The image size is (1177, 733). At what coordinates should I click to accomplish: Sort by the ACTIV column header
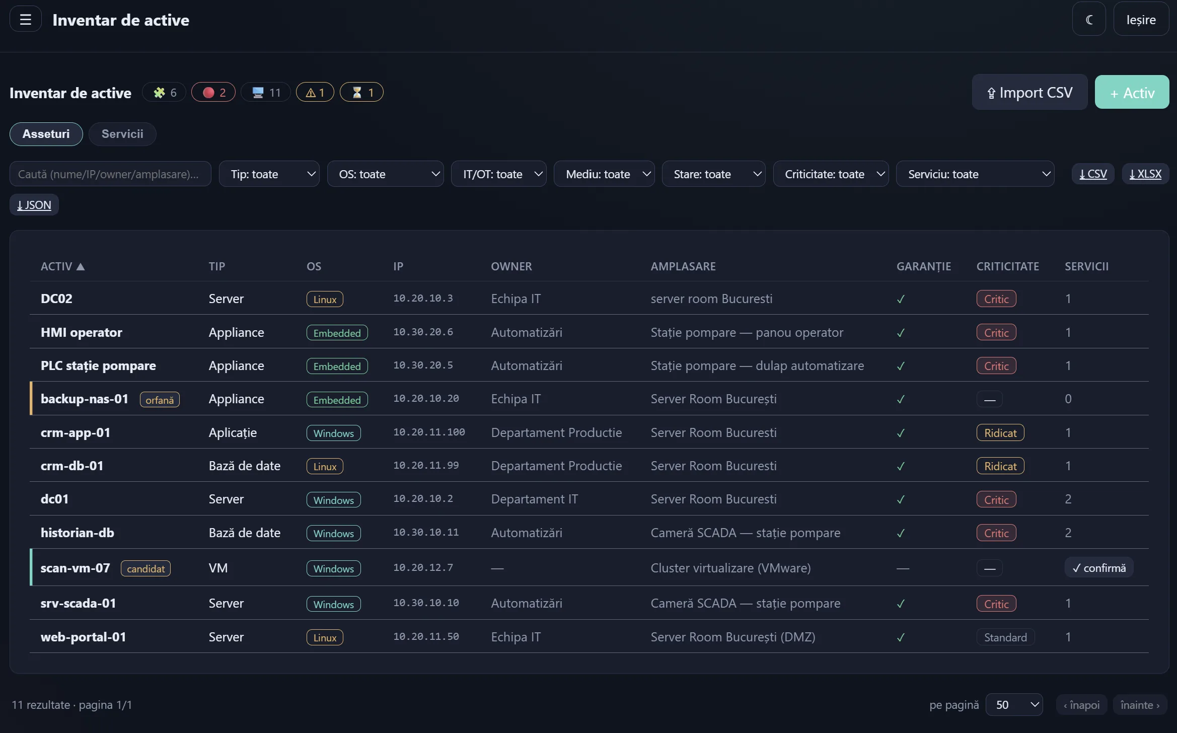(62, 266)
